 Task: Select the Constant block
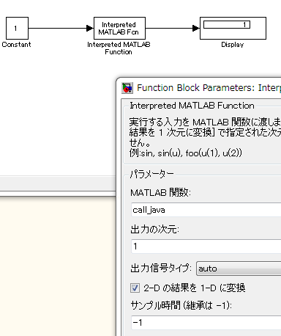[17, 28]
